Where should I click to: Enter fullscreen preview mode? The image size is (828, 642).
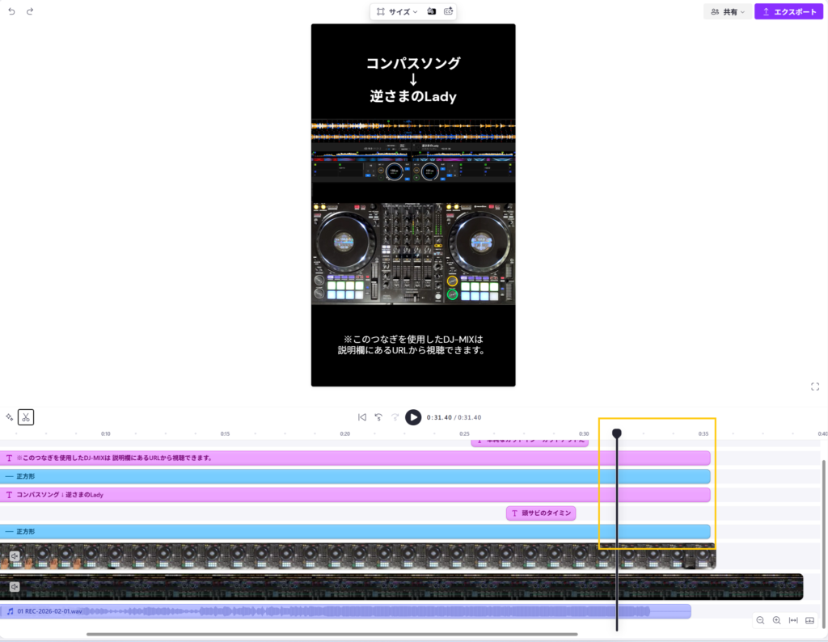(x=815, y=386)
